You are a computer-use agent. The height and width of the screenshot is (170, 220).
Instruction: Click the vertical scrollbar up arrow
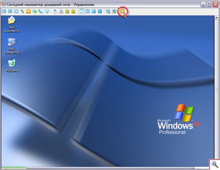[x=216, y=18]
